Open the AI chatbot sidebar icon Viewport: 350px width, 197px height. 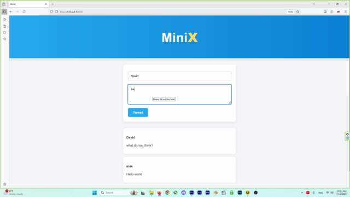tap(5, 20)
